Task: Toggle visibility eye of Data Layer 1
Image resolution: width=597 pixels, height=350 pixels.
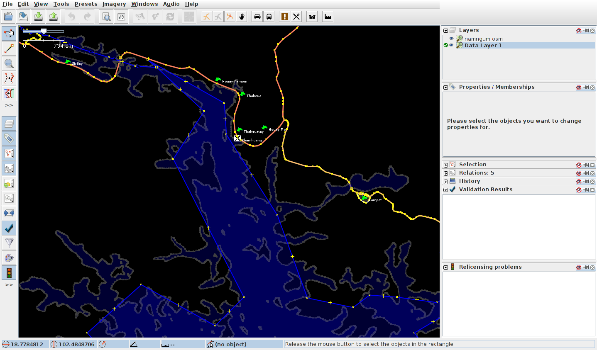Action: coord(451,45)
